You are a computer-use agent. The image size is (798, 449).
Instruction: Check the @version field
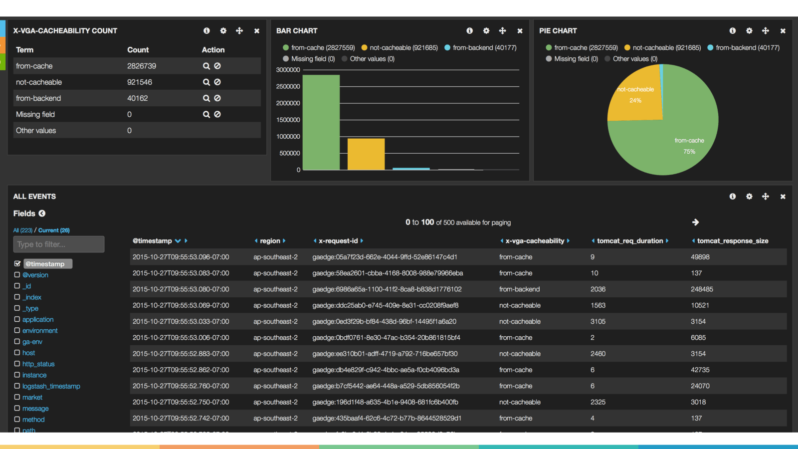(17, 275)
